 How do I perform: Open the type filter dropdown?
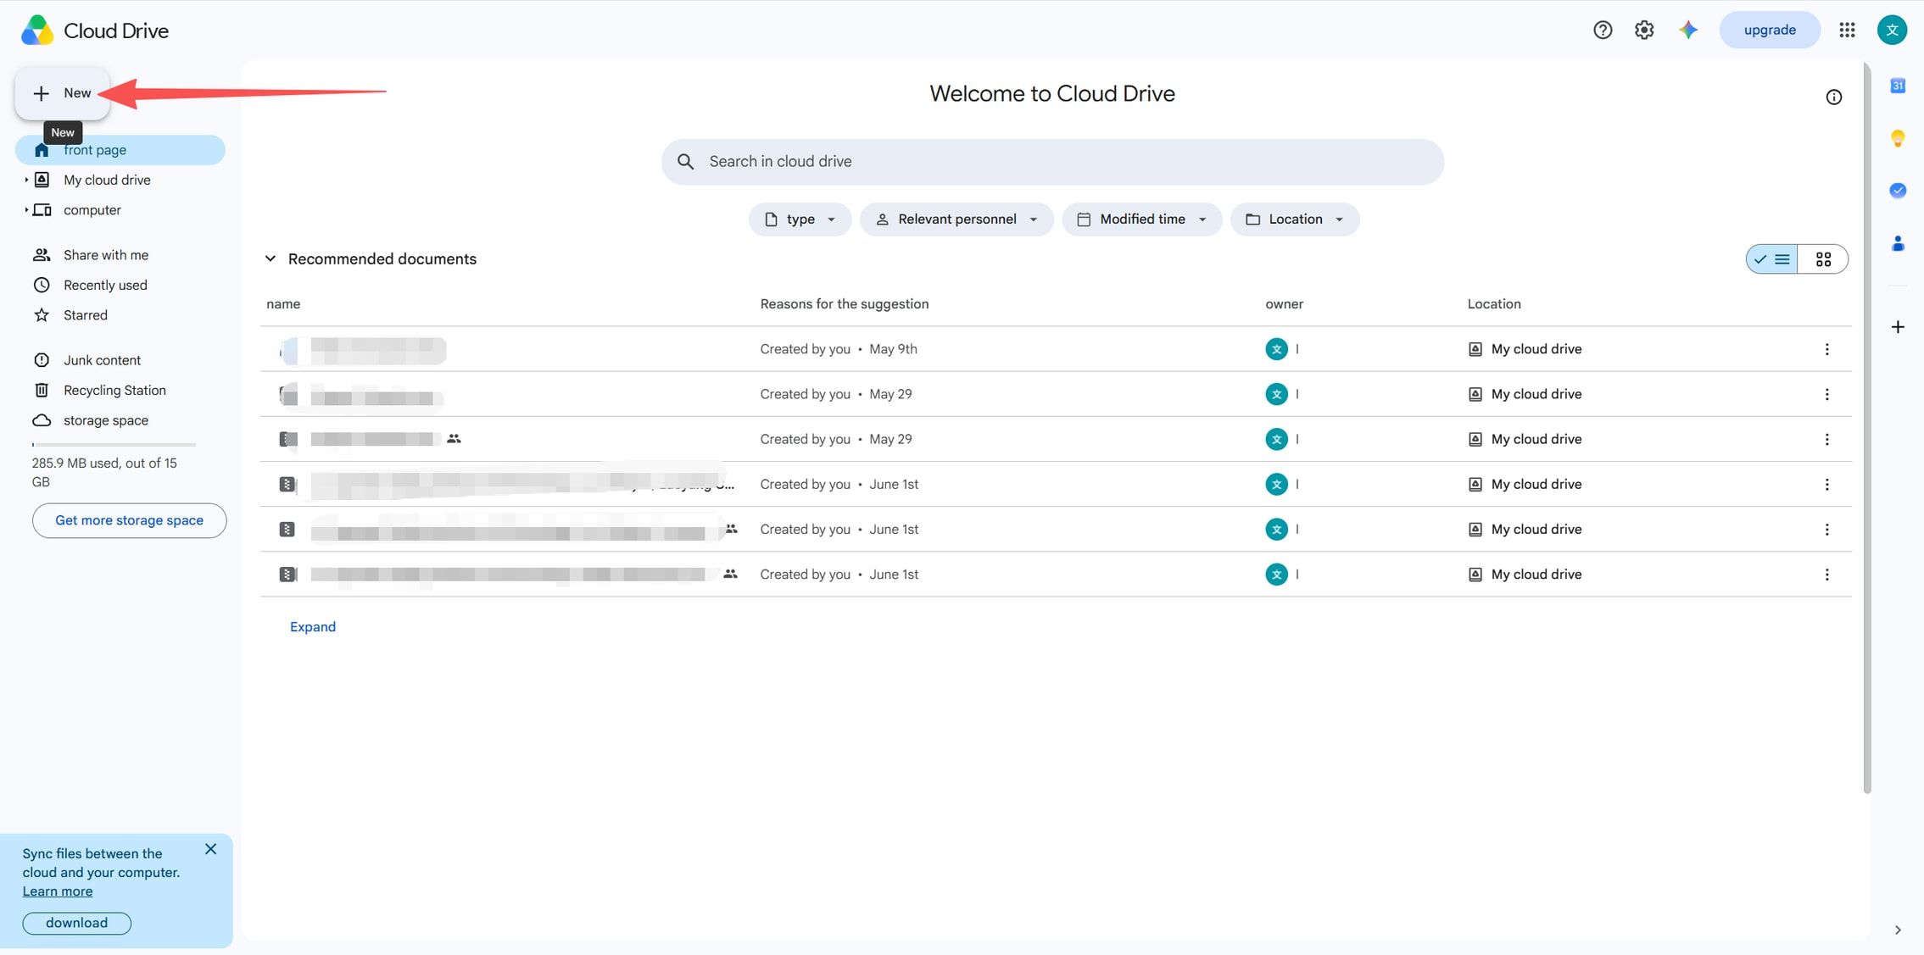800,219
